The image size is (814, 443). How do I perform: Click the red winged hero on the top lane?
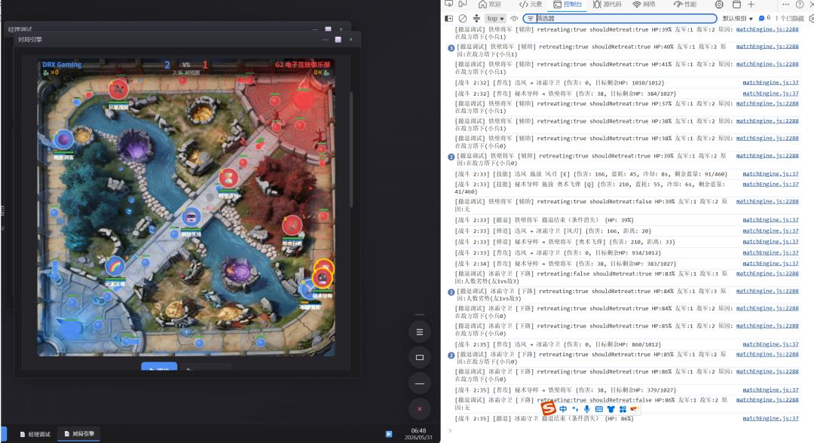click(119, 89)
